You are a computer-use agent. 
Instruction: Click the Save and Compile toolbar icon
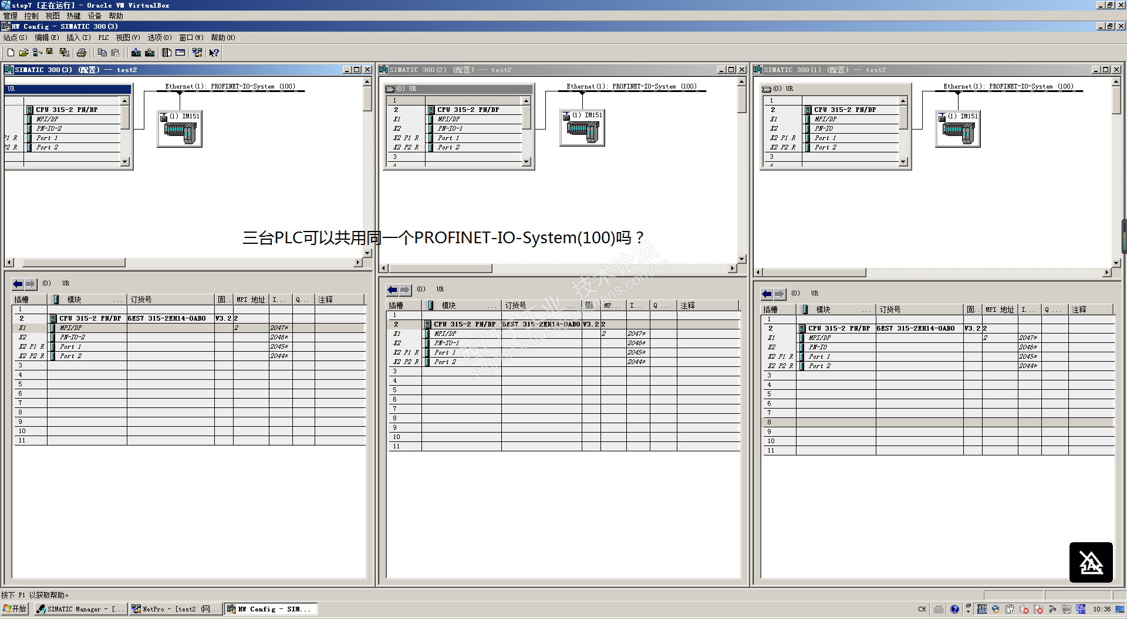coord(64,53)
